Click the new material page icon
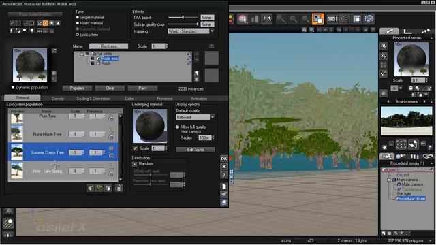Viewport: 436px width, 245px height. click(x=224, y=186)
